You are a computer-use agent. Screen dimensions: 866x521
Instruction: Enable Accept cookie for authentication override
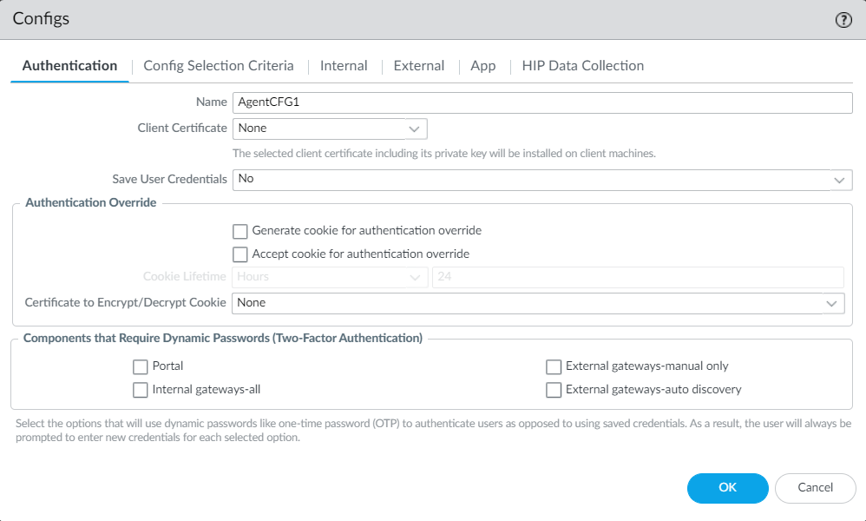[240, 254]
